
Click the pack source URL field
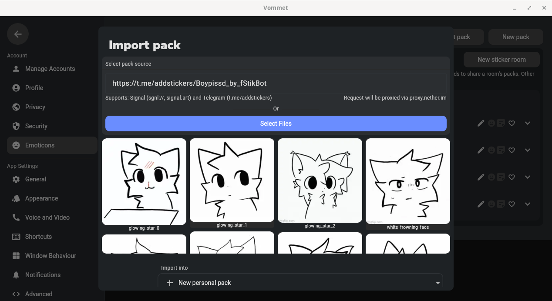276,83
